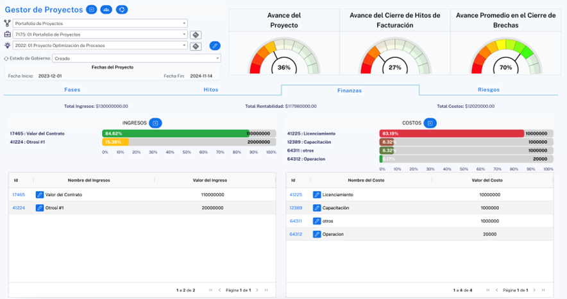The height and width of the screenshot is (299, 567).
Task: Switch to the Fases tab
Action: click(72, 90)
